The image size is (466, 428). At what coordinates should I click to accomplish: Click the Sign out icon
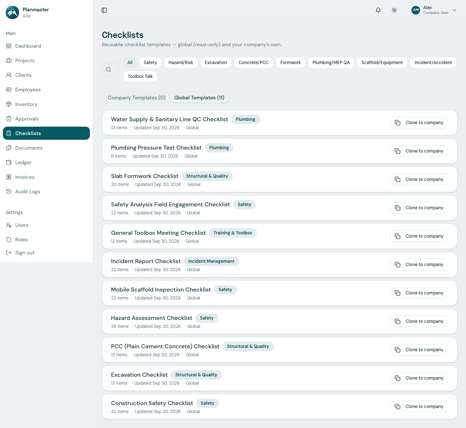click(9, 253)
